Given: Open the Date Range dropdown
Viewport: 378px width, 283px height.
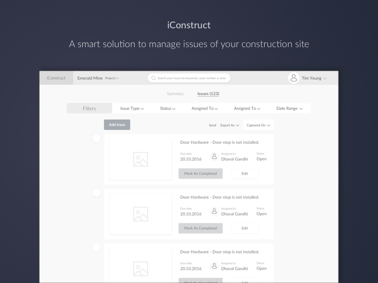Looking at the screenshot, I should click(x=290, y=108).
